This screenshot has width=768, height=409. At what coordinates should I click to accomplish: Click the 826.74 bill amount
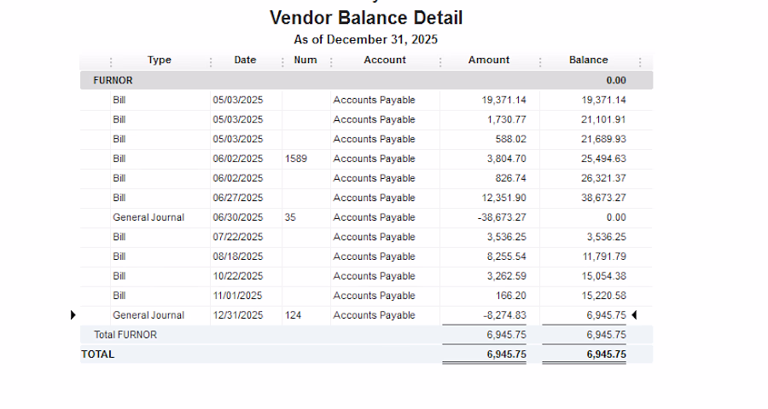(x=510, y=179)
